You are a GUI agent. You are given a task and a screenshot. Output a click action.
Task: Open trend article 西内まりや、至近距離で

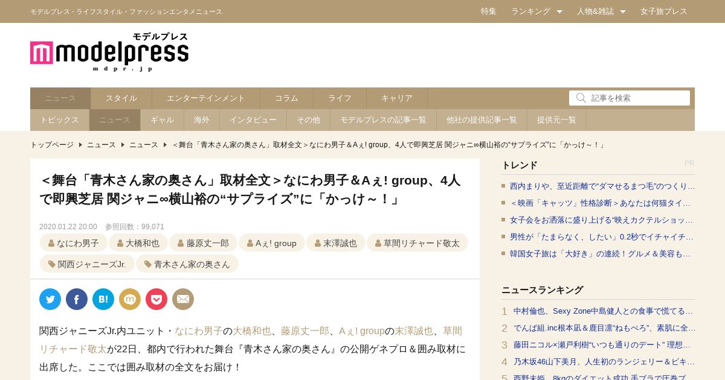pos(602,186)
